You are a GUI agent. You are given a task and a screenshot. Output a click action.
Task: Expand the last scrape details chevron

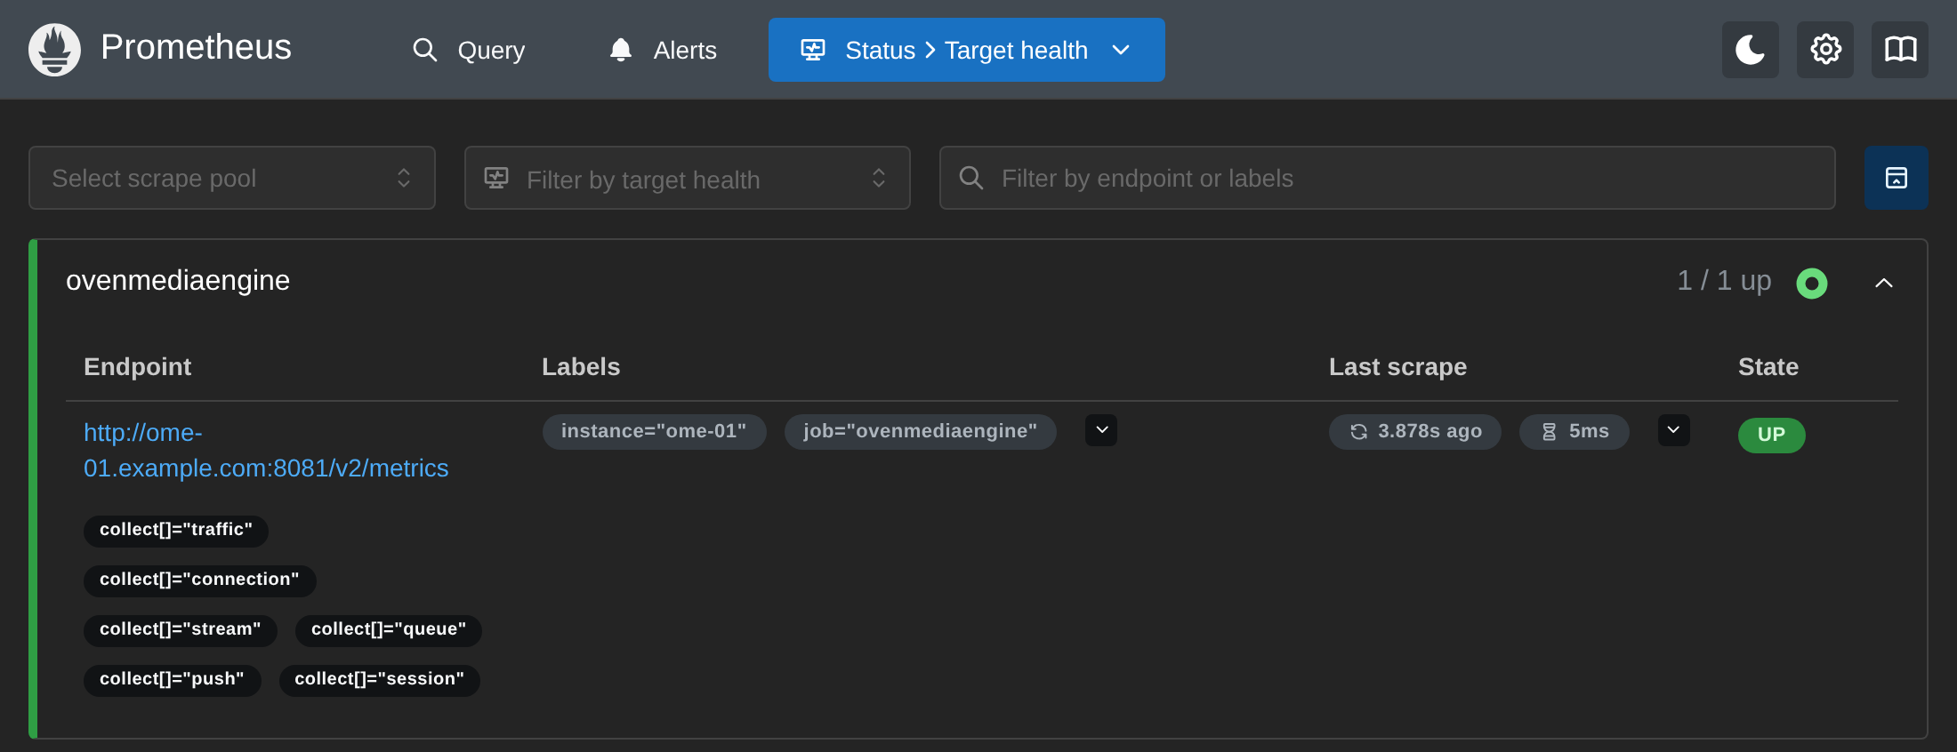pos(1673,430)
